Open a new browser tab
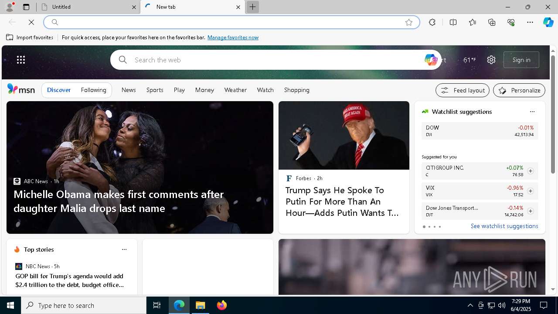 pyautogui.click(x=252, y=7)
